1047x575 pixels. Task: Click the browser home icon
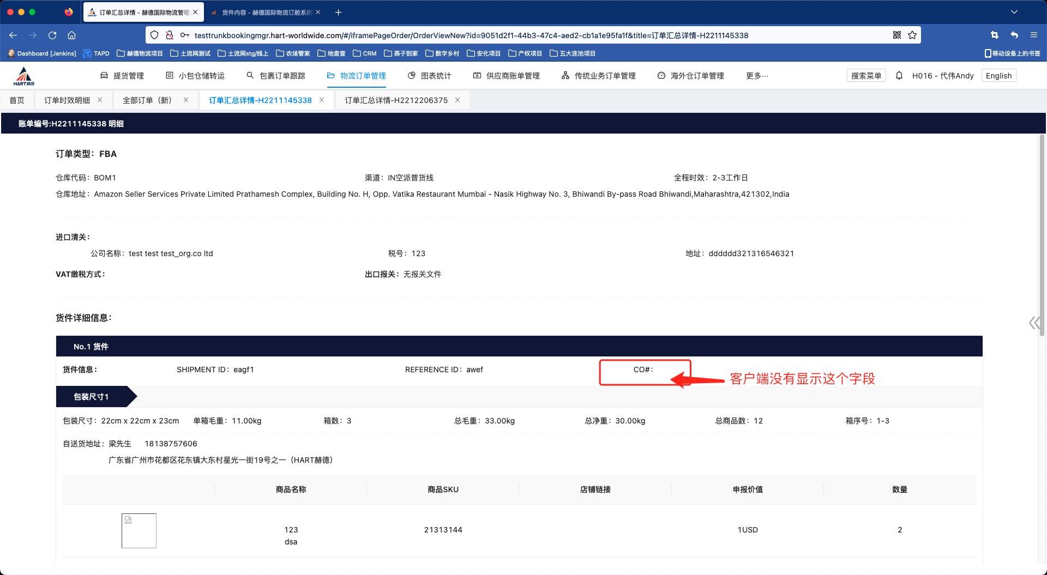coord(71,35)
